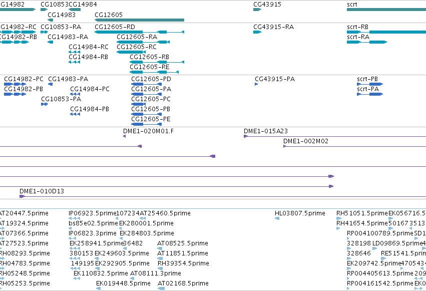
Task: Select protein CG14983-PA marker
Action: [x=50, y=84]
